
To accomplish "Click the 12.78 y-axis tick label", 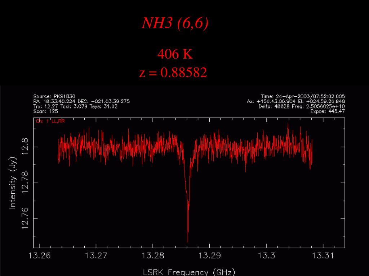I will 25,183.
